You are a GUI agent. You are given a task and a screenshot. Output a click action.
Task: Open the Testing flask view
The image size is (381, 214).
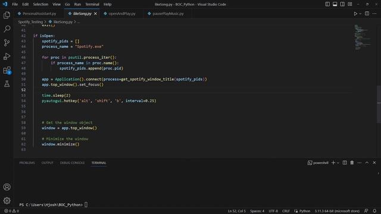coord(7,84)
